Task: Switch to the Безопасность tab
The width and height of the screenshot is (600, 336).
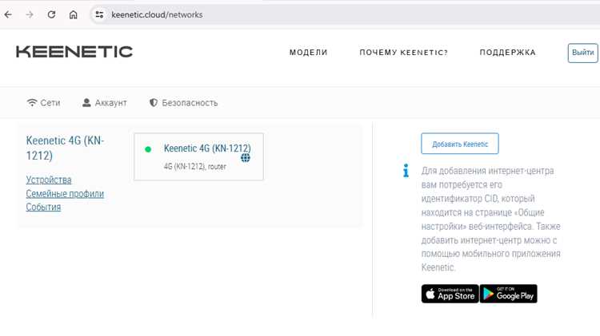Action: tap(183, 103)
